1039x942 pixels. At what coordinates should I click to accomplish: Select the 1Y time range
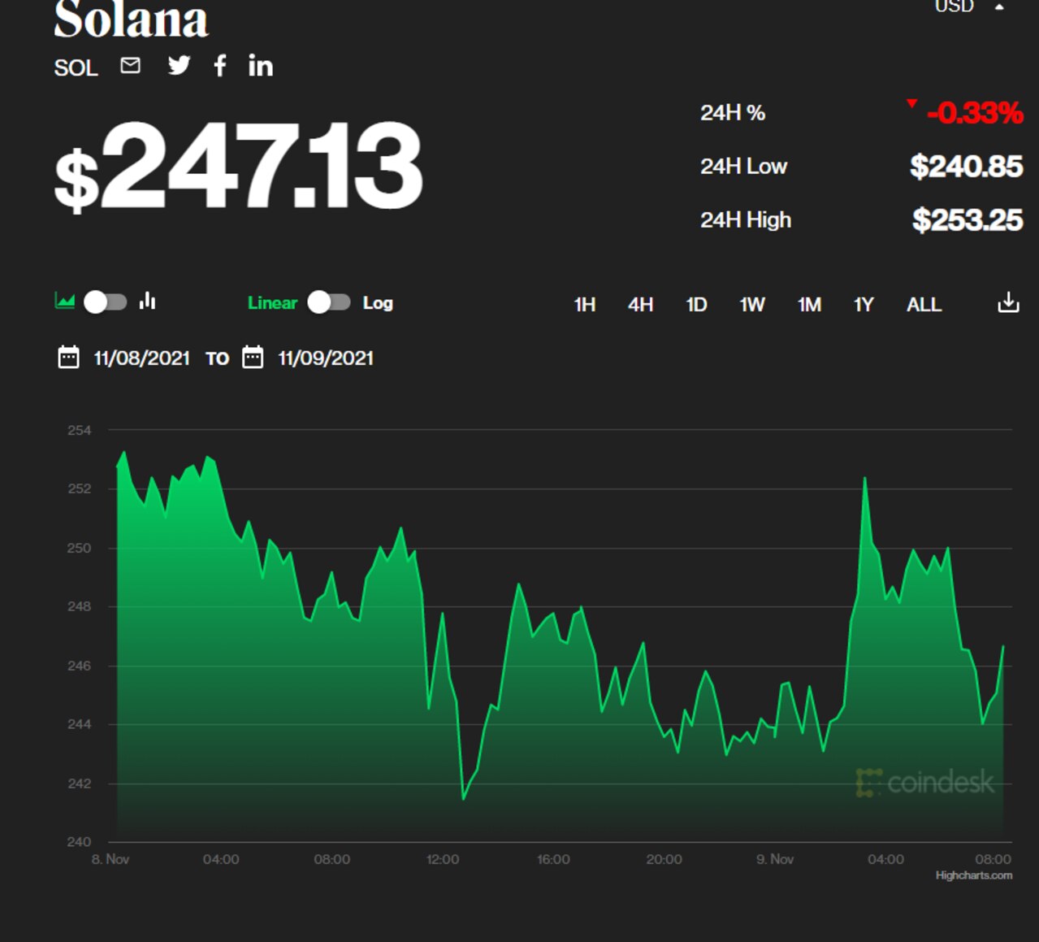coord(864,305)
